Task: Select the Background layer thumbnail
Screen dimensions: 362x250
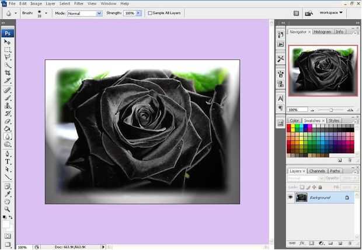Action: (x=301, y=198)
